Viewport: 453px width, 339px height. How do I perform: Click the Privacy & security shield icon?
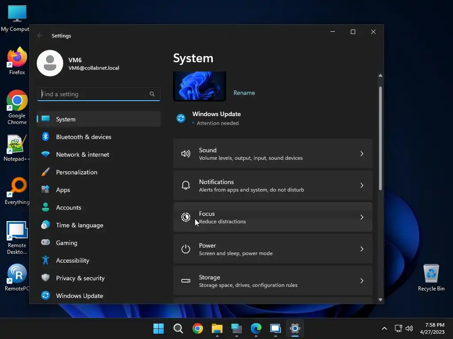coord(46,278)
